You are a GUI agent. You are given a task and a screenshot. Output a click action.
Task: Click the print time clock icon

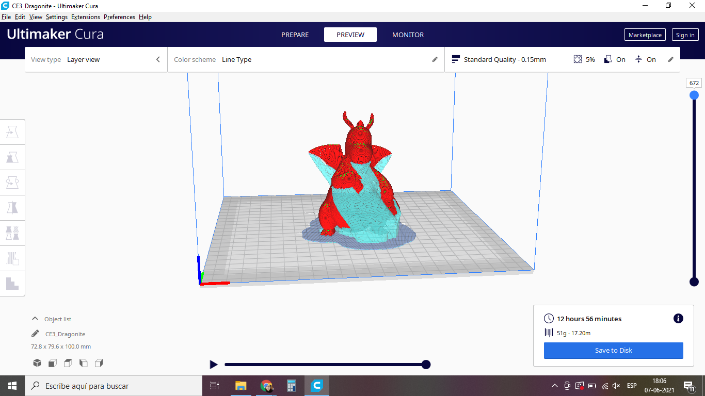549,319
